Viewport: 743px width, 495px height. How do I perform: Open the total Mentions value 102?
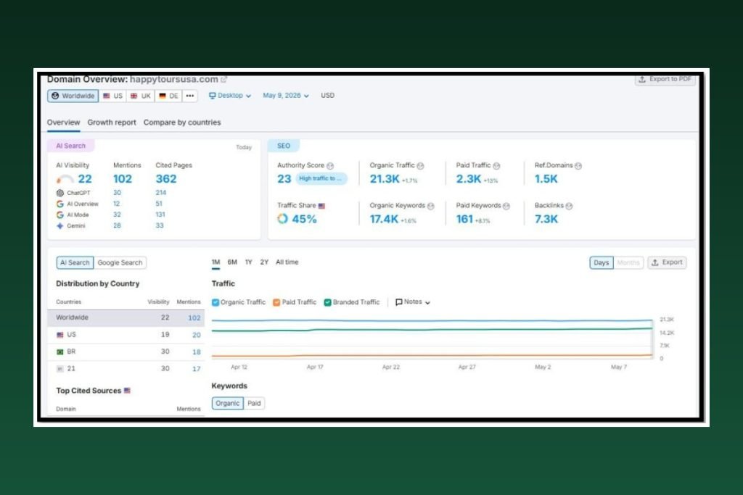pos(122,179)
